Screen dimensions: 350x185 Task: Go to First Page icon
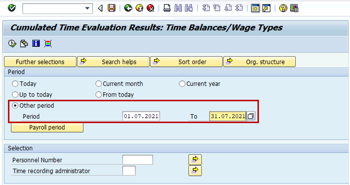[x=206, y=8]
